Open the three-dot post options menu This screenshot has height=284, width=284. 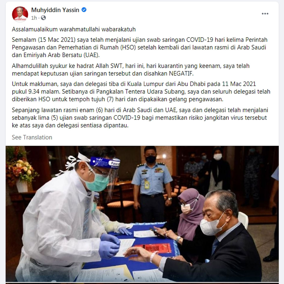click(265, 14)
